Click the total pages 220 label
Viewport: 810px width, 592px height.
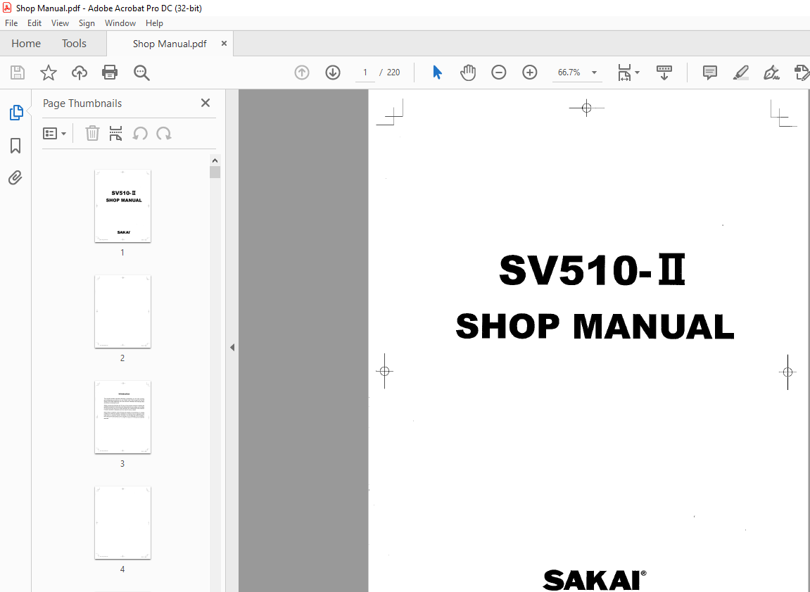point(393,73)
